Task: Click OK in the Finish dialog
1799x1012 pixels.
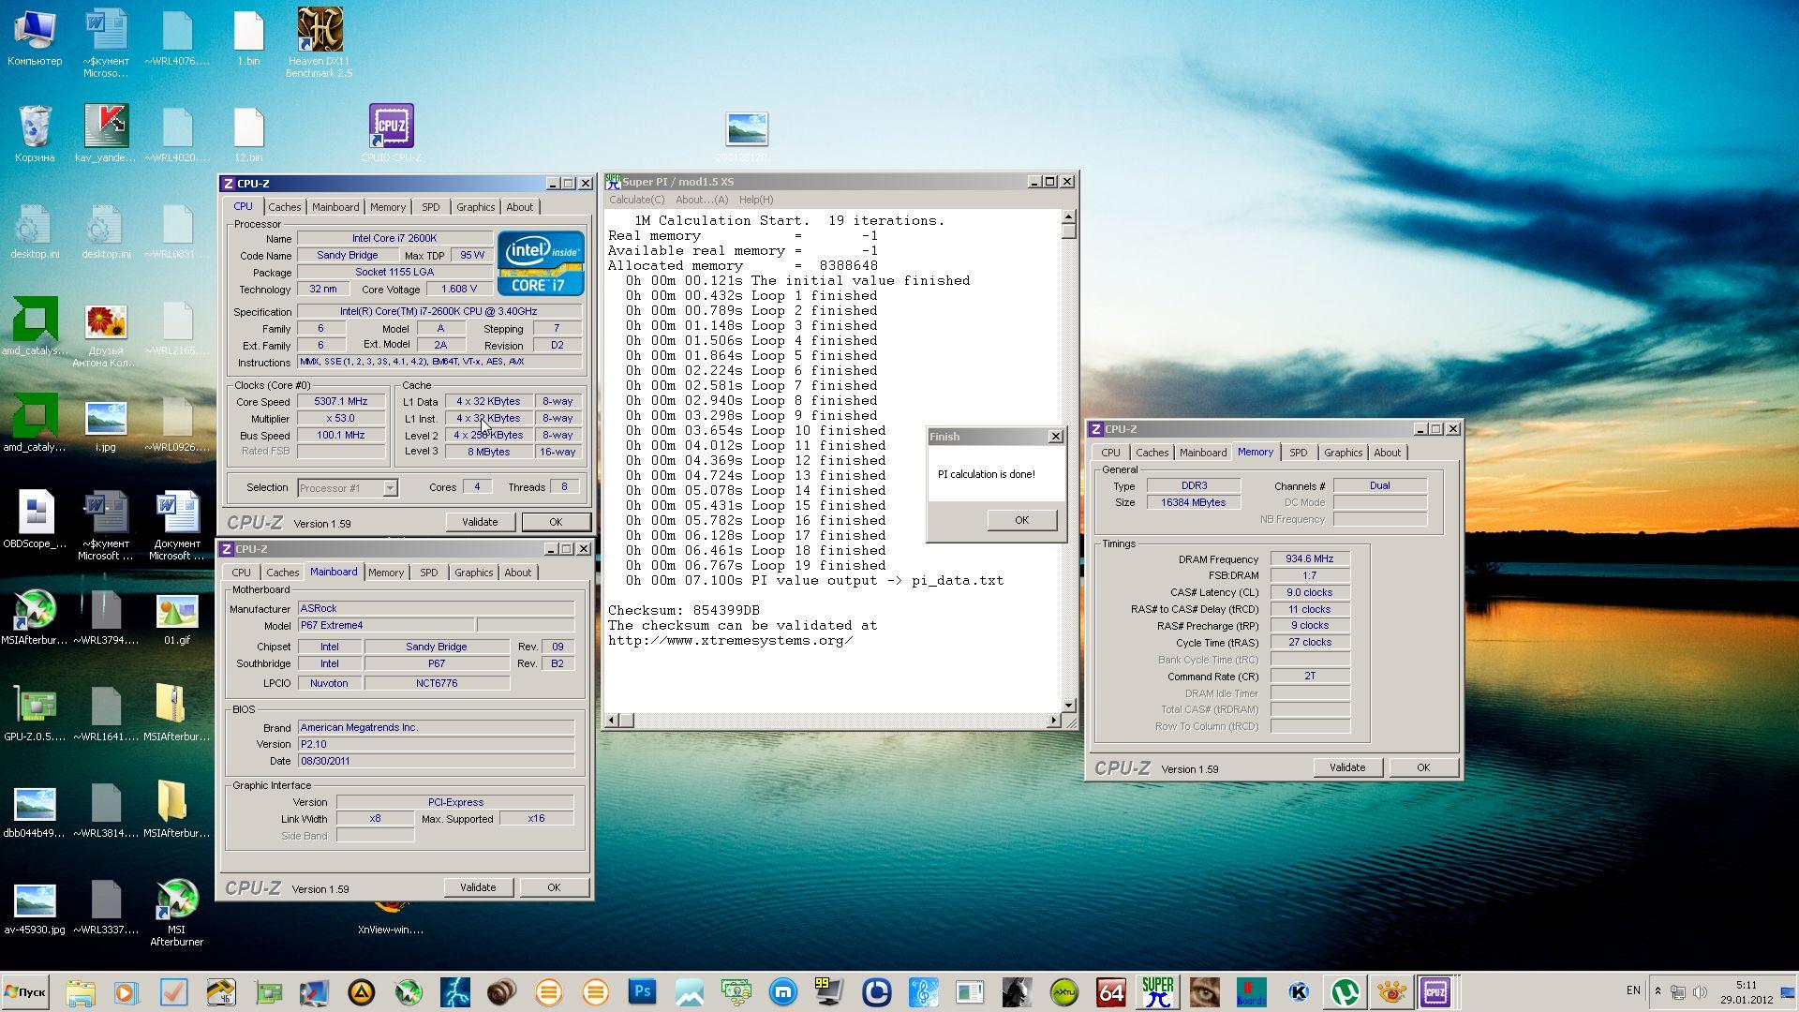Action: [x=1021, y=520]
